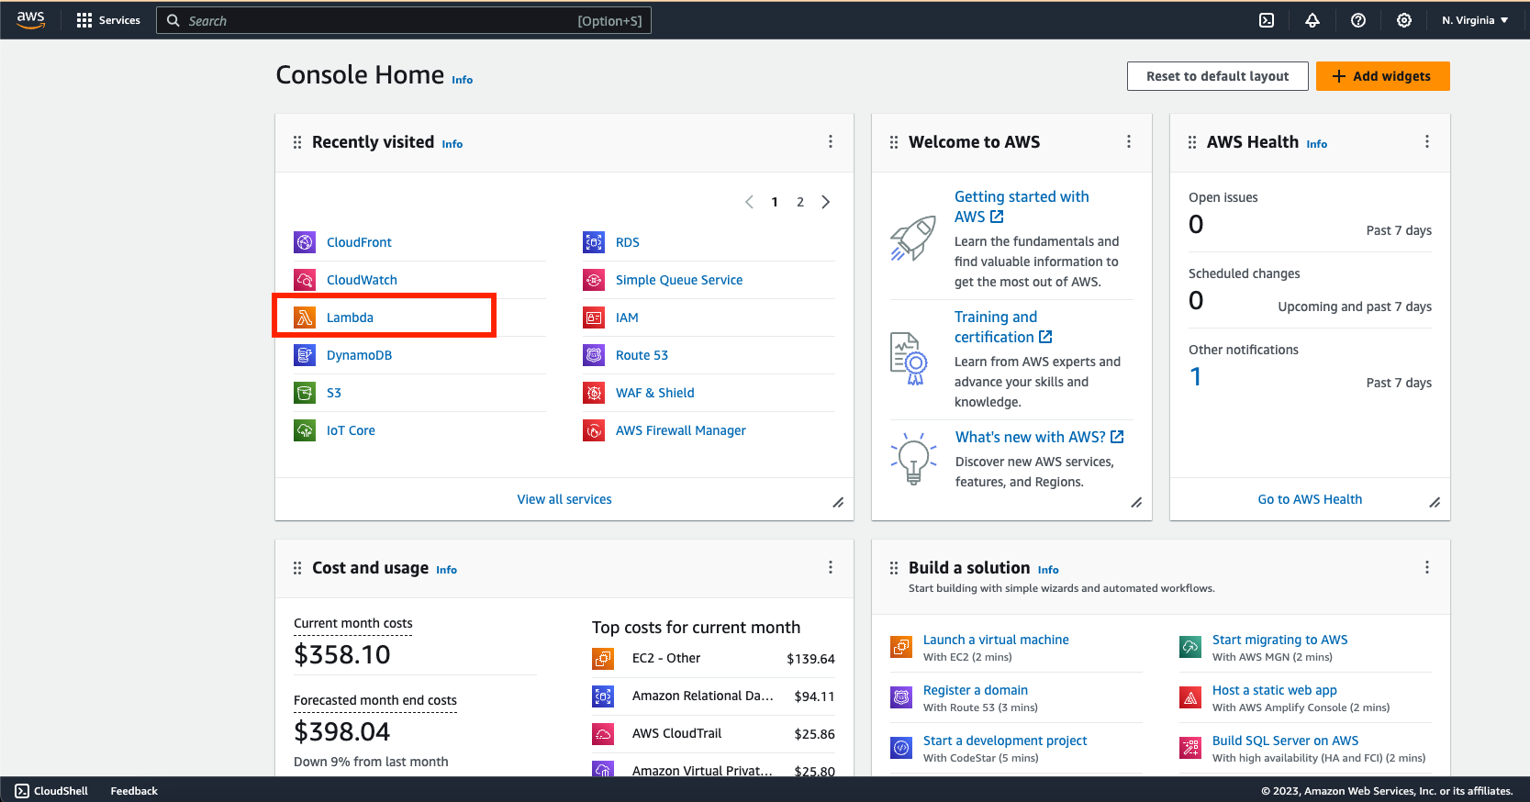The image size is (1530, 802).
Task: Click the IoT Core service icon
Action: (305, 430)
